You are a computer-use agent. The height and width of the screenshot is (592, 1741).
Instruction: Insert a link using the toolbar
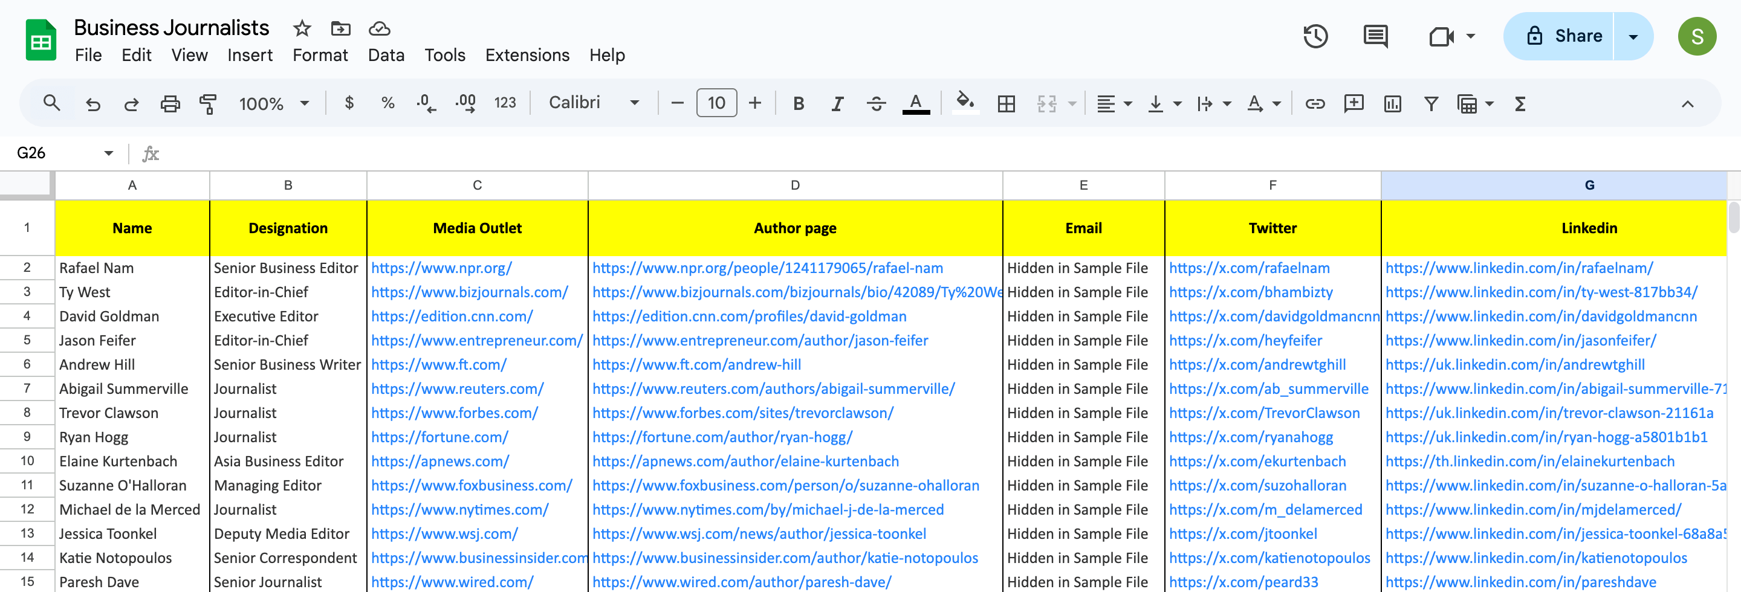[x=1315, y=103]
